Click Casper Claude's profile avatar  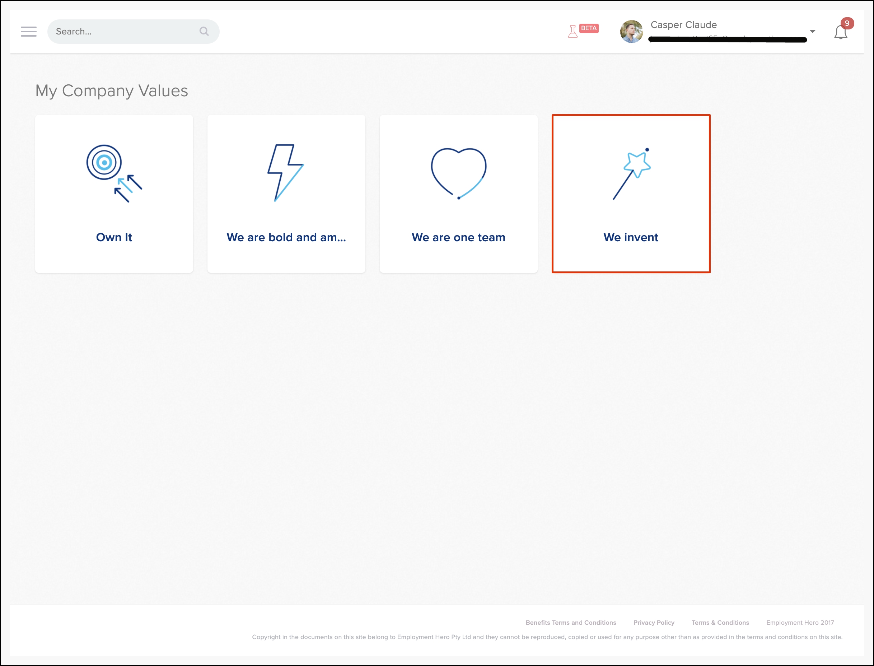coord(631,32)
